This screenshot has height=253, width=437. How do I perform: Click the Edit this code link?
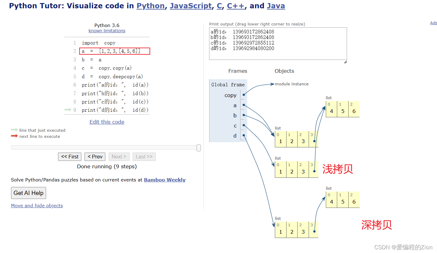107,122
